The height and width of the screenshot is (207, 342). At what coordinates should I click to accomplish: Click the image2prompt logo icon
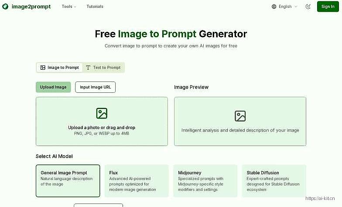pyautogui.click(x=5, y=7)
